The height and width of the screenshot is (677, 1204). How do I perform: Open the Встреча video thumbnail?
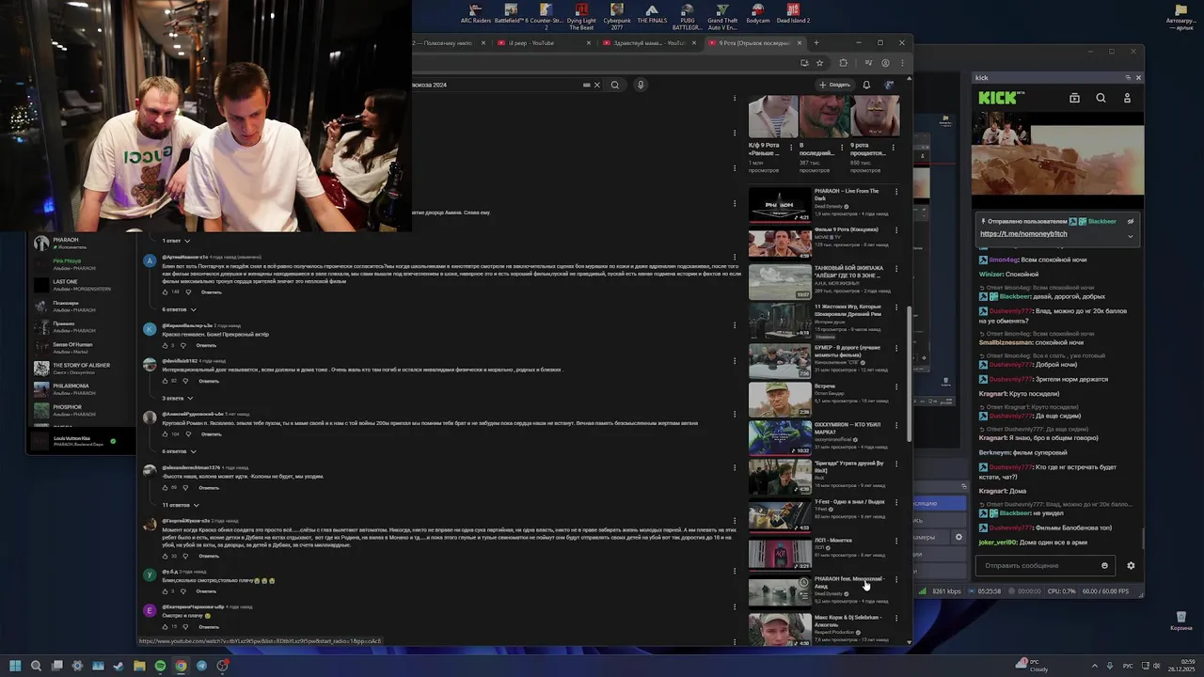point(780,400)
